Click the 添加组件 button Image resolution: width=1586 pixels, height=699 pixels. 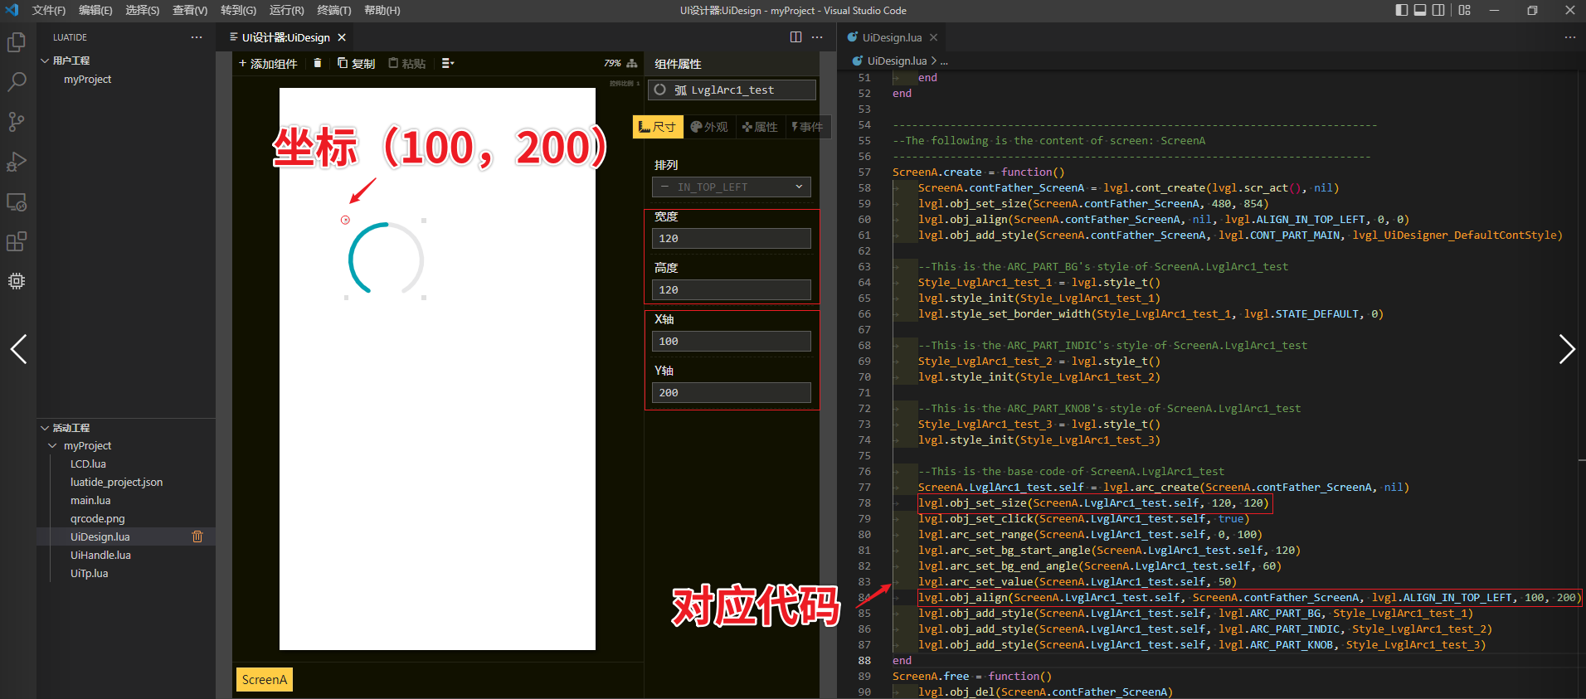tap(268, 64)
